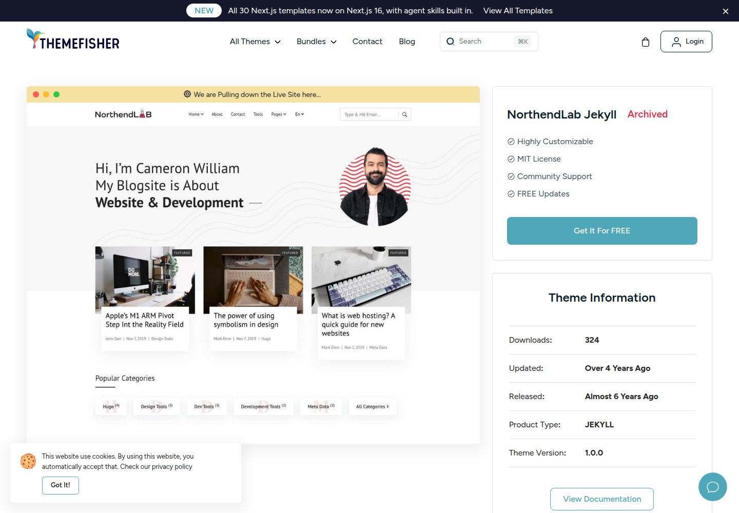Dismiss the announcement banner with X
Viewport: 739px width, 513px height.
click(726, 11)
